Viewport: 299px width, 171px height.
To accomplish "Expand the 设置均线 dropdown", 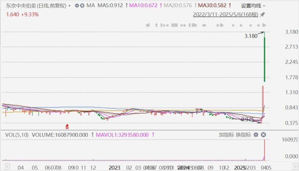I will [x=253, y=5].
